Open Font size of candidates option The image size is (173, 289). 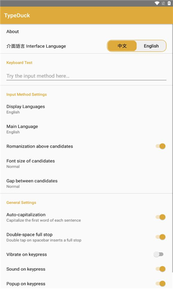pos(86,163)
